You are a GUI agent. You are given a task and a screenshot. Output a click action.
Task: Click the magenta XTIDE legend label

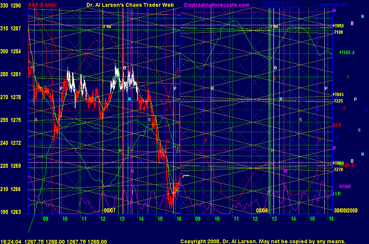345,187
